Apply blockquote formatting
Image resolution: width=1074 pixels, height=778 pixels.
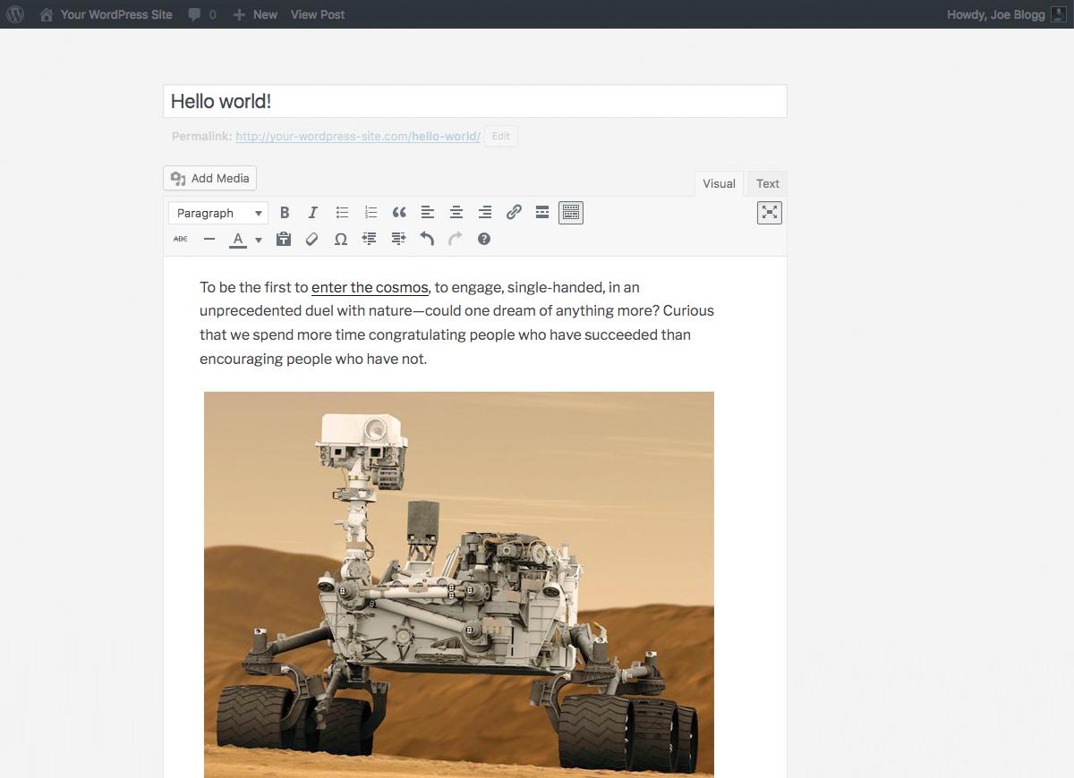point(399,213)
